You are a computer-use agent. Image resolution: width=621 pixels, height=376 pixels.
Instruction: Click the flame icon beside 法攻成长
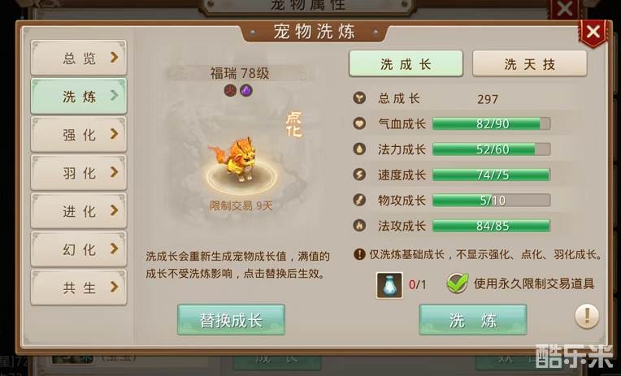click(359, 226)
